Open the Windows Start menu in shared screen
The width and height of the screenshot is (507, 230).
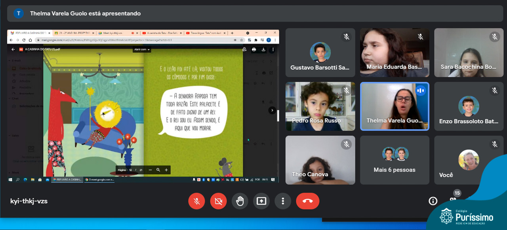[11, 179]
